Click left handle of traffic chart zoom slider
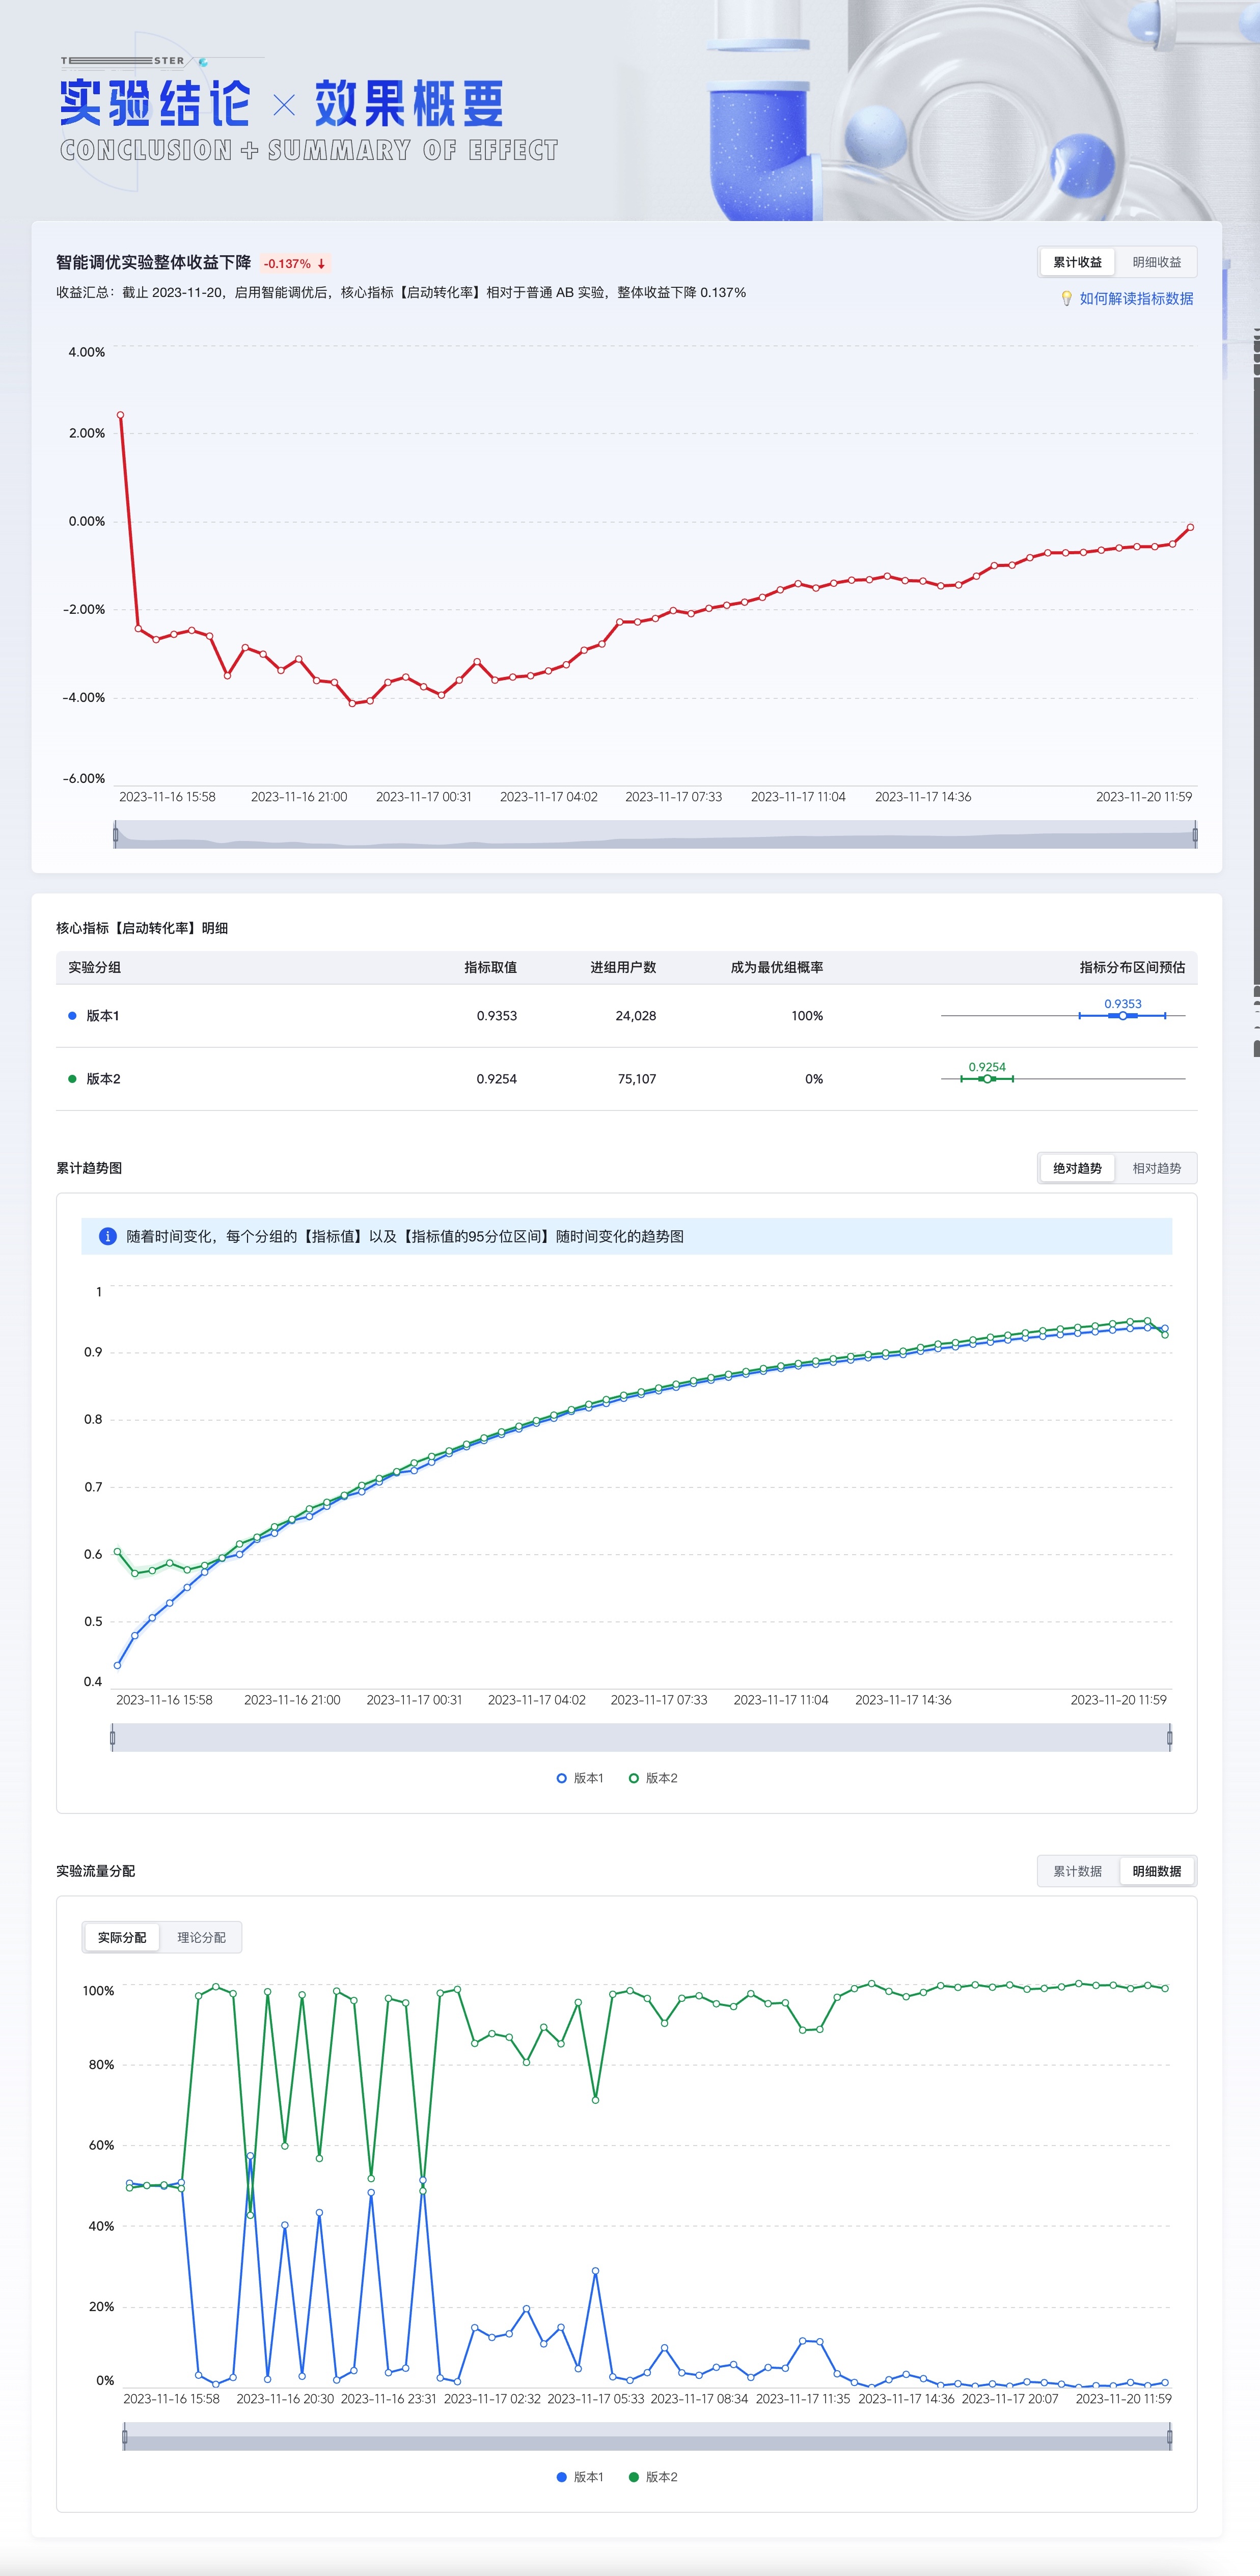Screen dimensions: 1260x2576 124,2436
